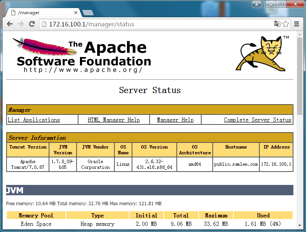This screenshot has height=232, width=306.
Task: Open a new tab
Action: coord(88,13)
